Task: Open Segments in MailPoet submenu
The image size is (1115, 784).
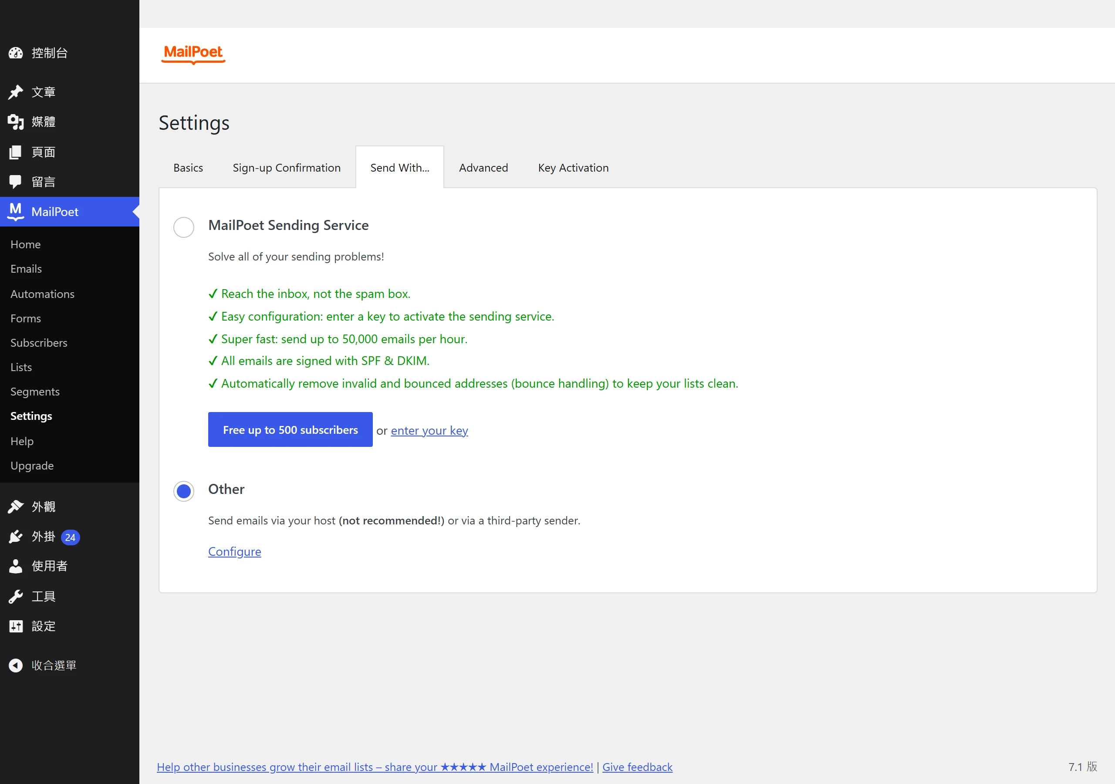Action: 35,392
